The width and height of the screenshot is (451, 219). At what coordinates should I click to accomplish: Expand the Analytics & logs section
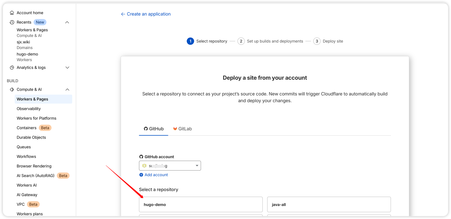tap(67, 68)
